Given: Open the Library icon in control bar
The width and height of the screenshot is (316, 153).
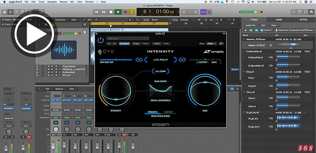Looking at the screenshot, I should coord(4,12).
